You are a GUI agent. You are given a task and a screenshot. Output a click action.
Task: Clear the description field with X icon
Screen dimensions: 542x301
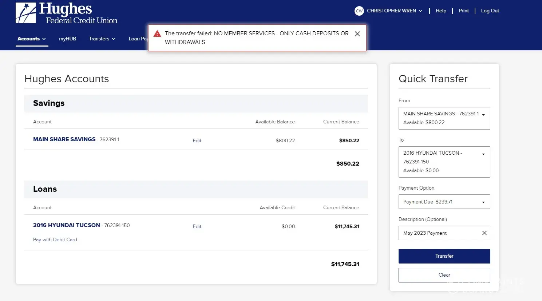(484, 233)
